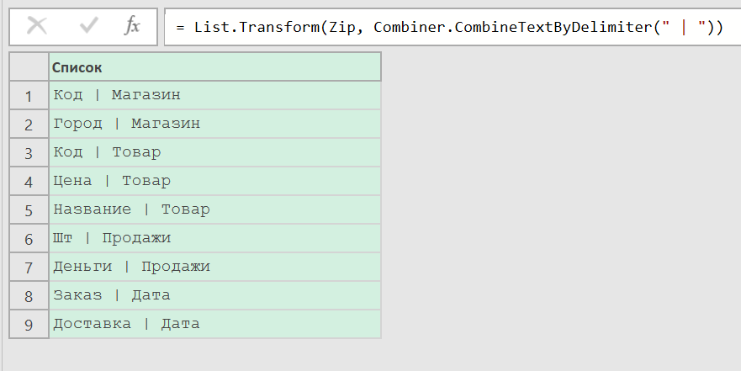Select the 'Деньги | Продажи' cell
The width and height of the screenshot is (741, 371).
tap(131, 267)
